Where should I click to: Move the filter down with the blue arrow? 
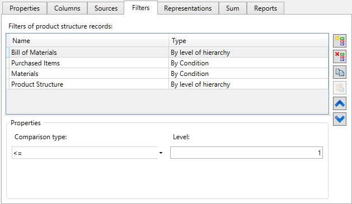pyautogui.click(x=340, y=119)
